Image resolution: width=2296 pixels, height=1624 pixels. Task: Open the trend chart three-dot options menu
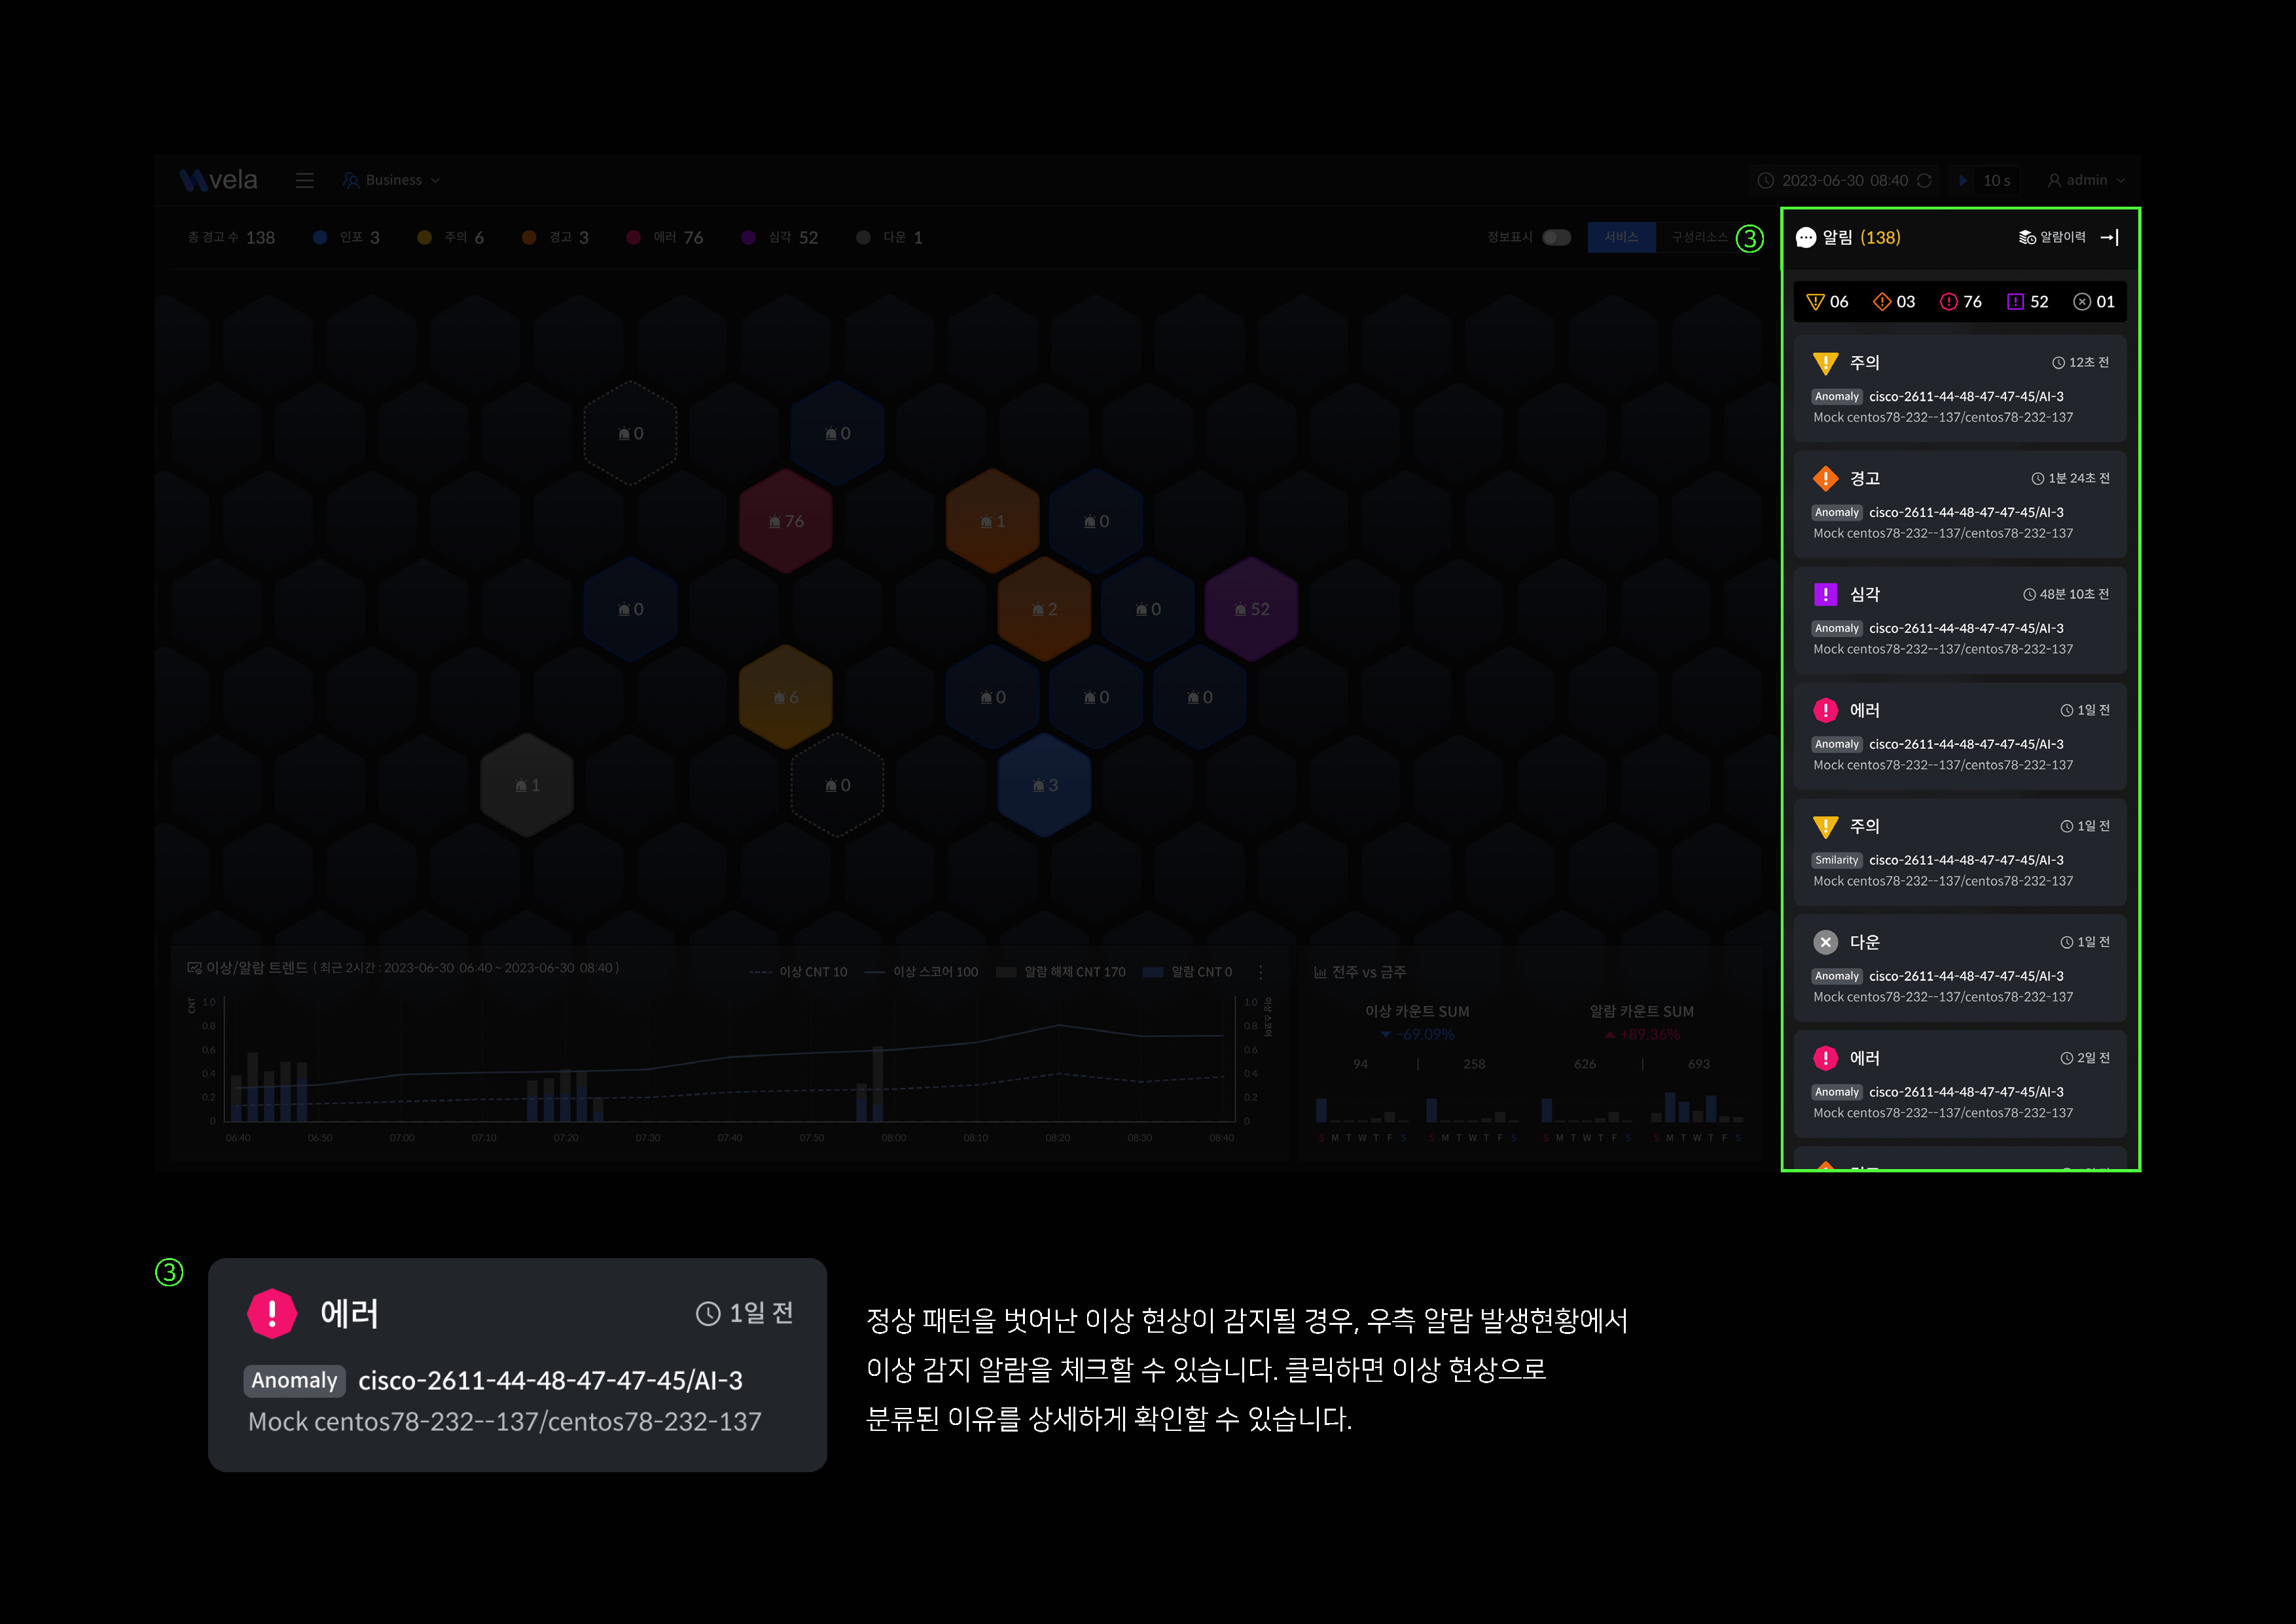[x=1260, y=972]
